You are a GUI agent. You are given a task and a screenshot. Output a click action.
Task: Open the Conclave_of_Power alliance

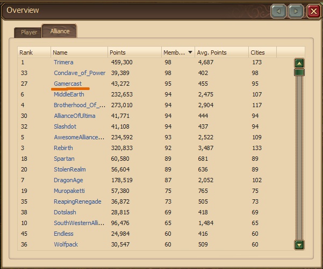click(80, 73)
